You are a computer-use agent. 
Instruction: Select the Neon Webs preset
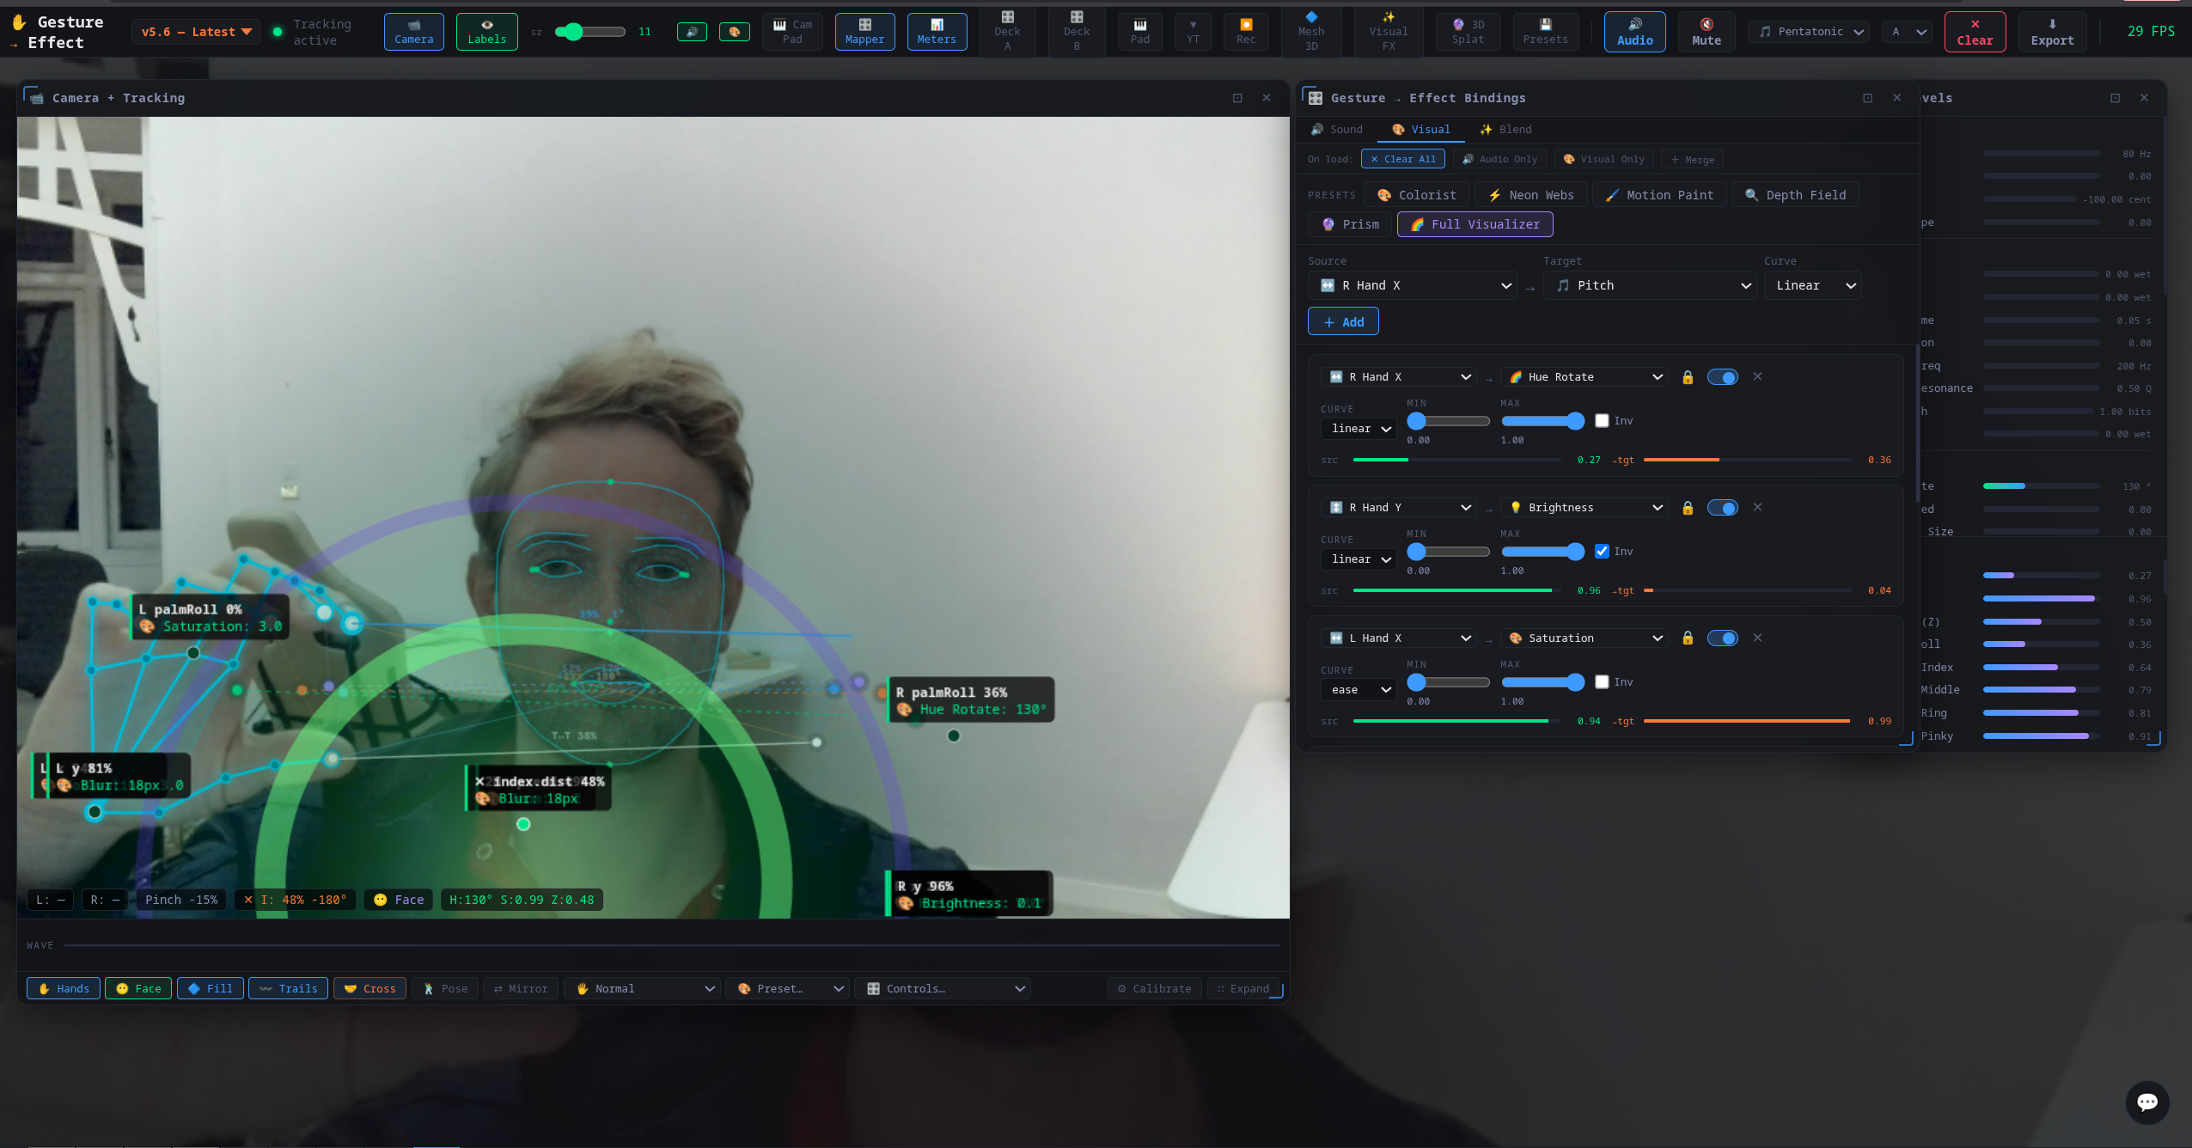point(1530,195)
